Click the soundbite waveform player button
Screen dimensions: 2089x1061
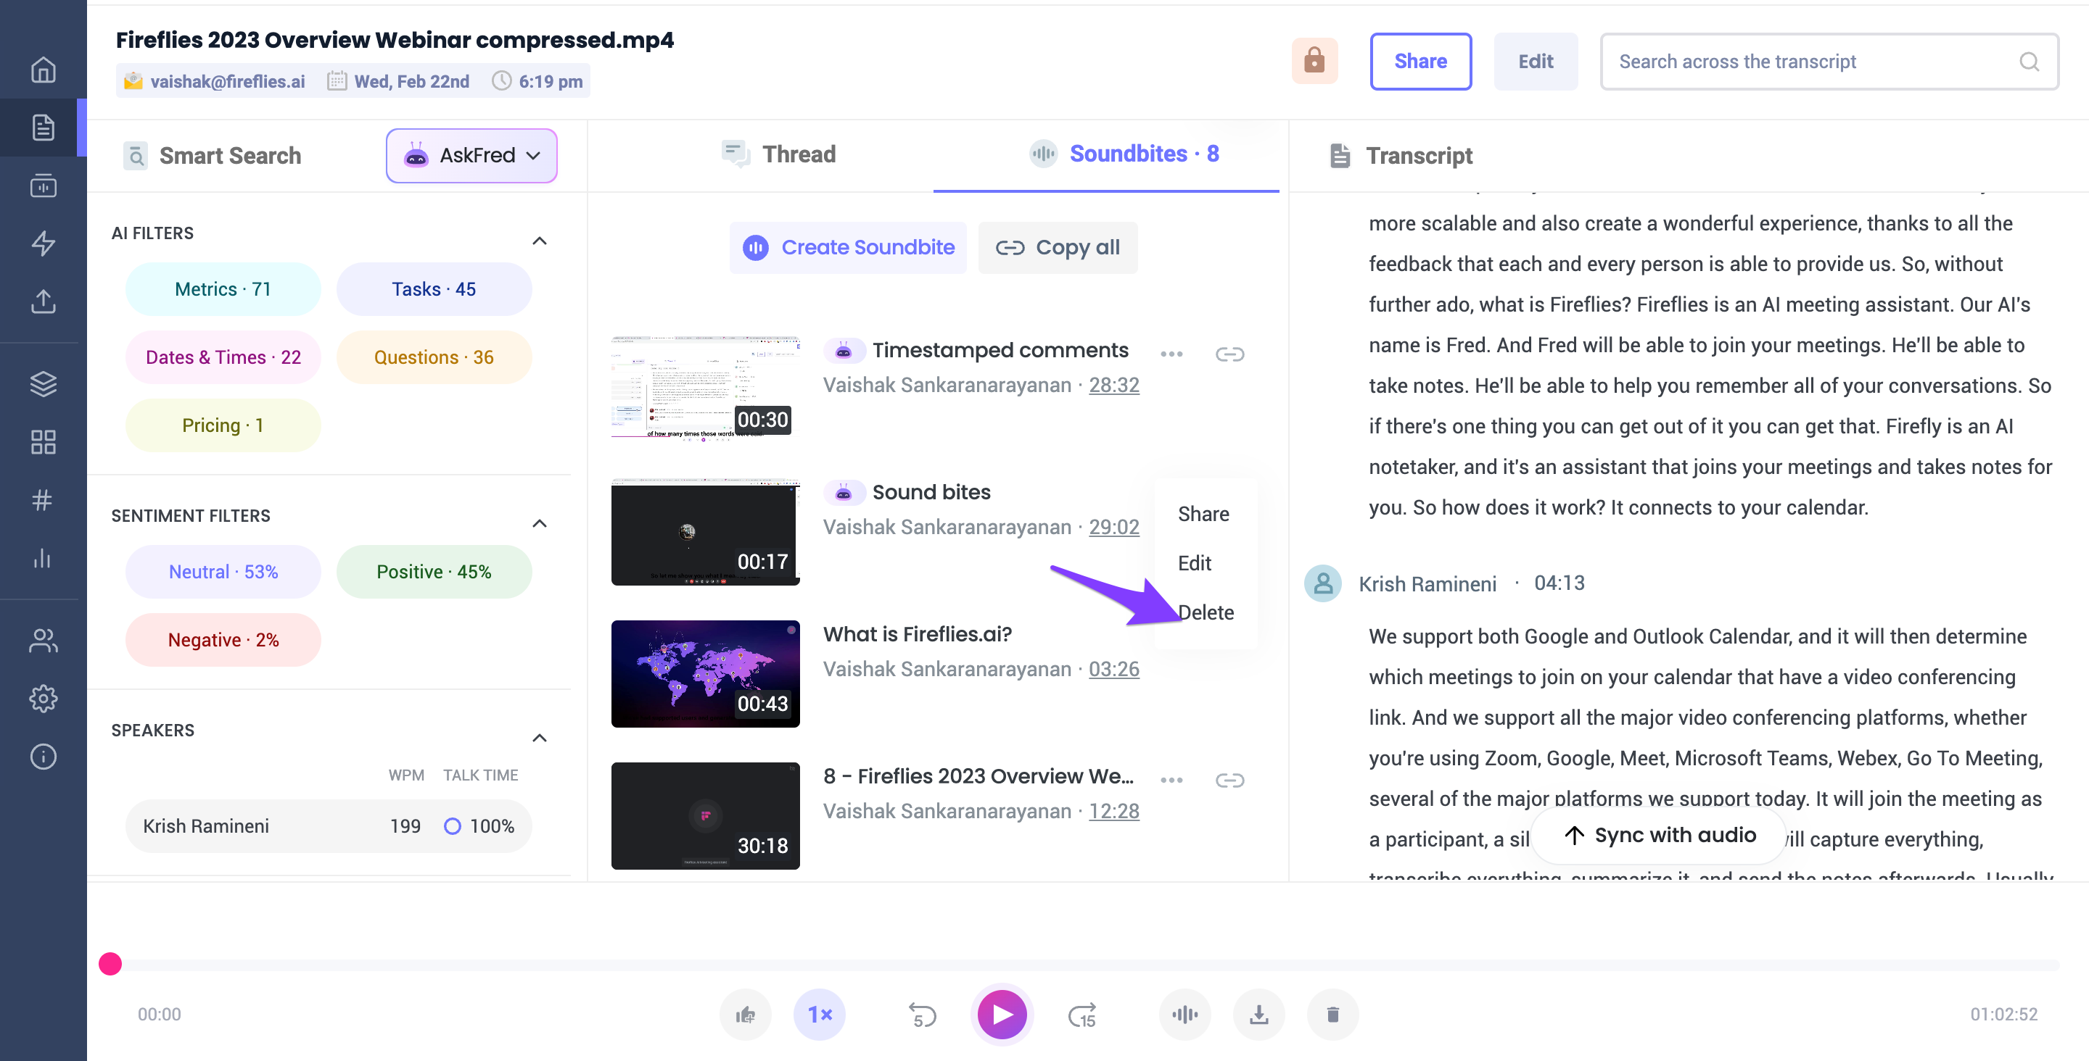(x=1184, y=1014)
